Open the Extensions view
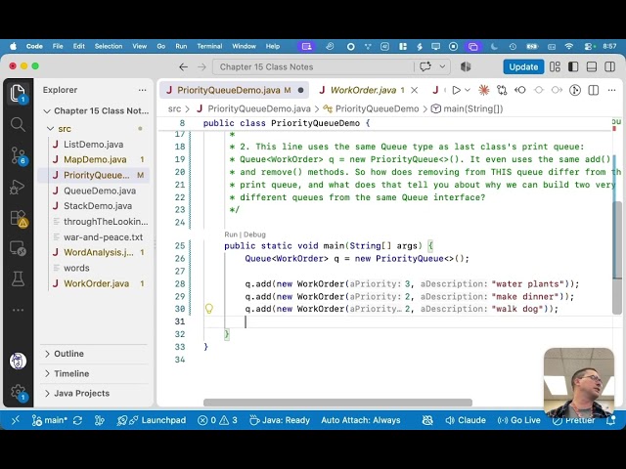Image resolution: width=626 pixels, height=469 pixels. pos(18,218)
